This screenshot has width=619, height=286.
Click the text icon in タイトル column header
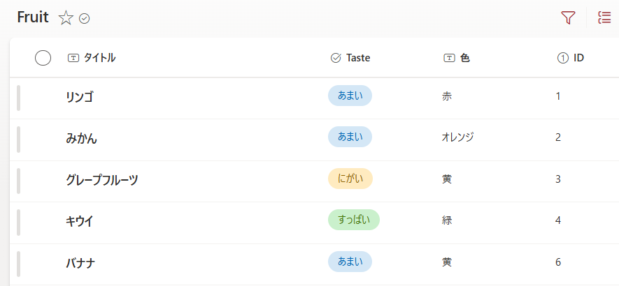[x=73, y=58]
